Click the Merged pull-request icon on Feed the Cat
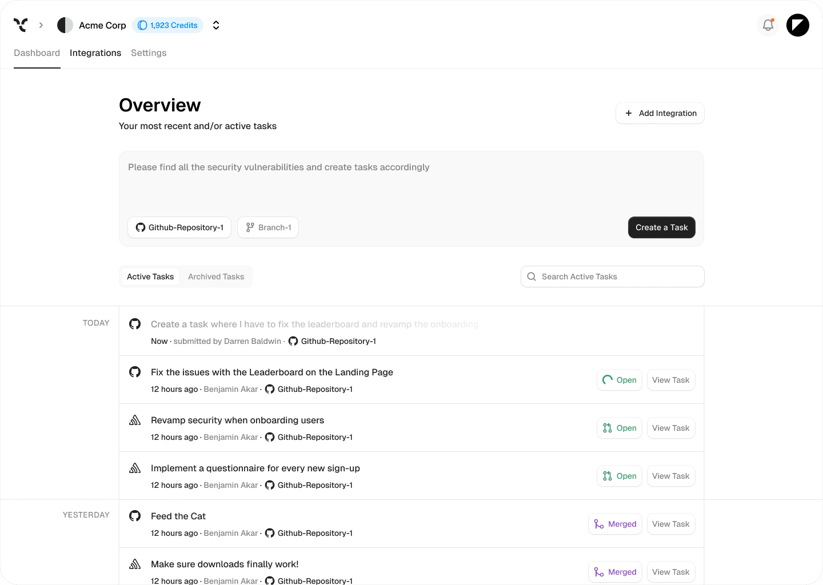This screenshot has height=585, width=823. 598,524
